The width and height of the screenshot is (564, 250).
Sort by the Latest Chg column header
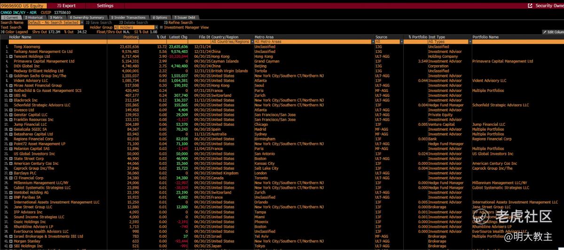pos(178,37)
